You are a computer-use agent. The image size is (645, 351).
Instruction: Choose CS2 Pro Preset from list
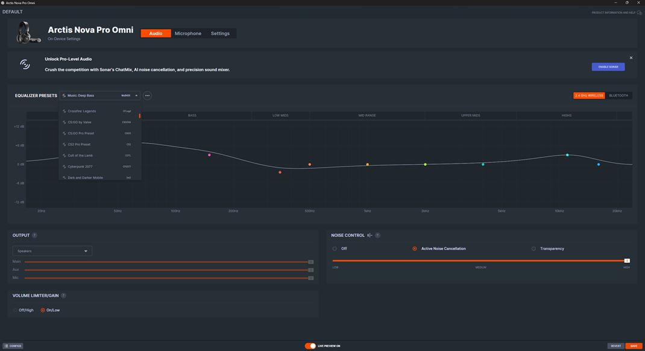tap(100, 144)
